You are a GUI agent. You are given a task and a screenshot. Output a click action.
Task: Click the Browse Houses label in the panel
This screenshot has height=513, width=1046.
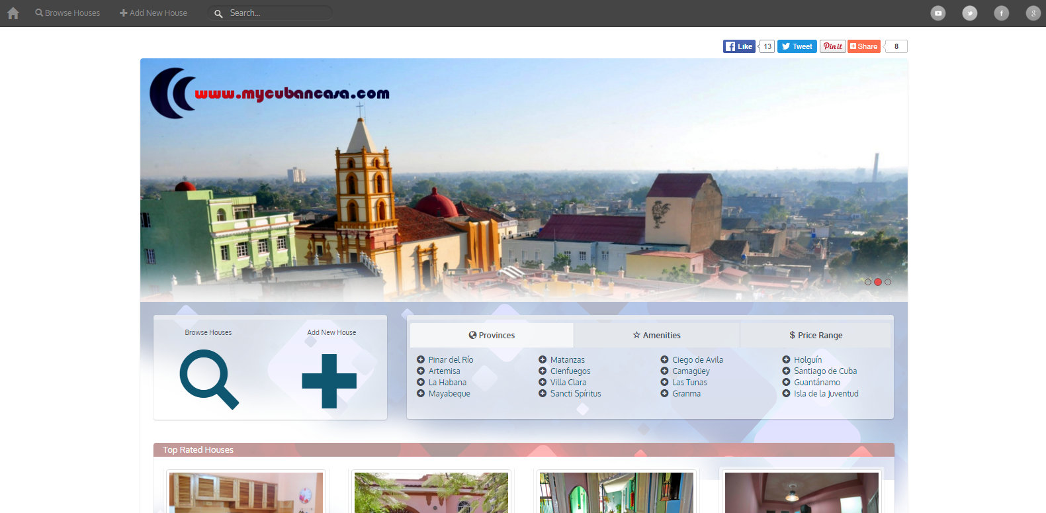(208, 333)
